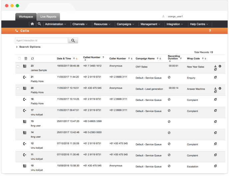
Task: Click the Answer Machine wrap code
Action: [196, 89]
